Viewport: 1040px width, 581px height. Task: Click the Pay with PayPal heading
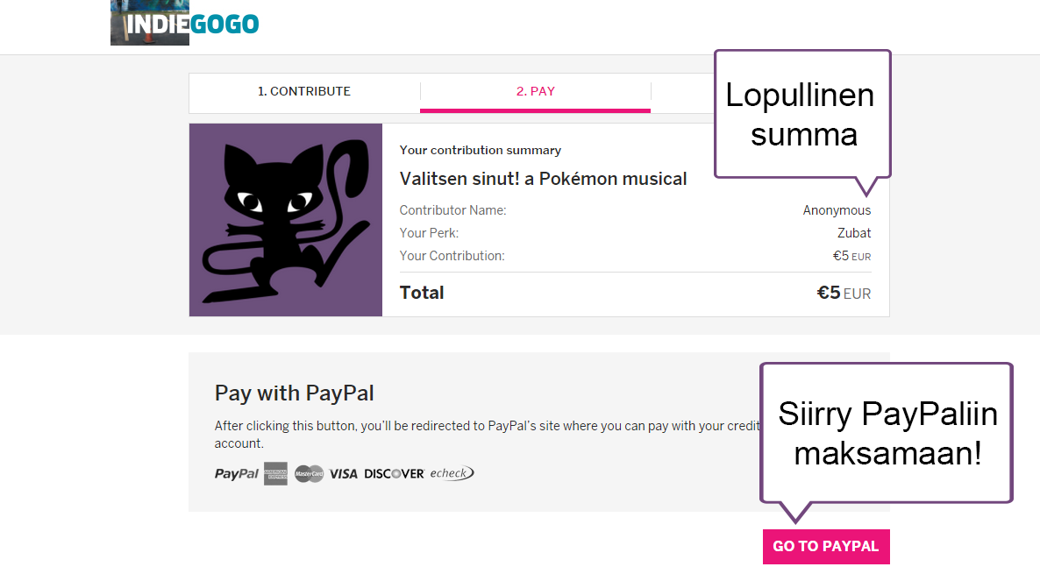point(294,393)
